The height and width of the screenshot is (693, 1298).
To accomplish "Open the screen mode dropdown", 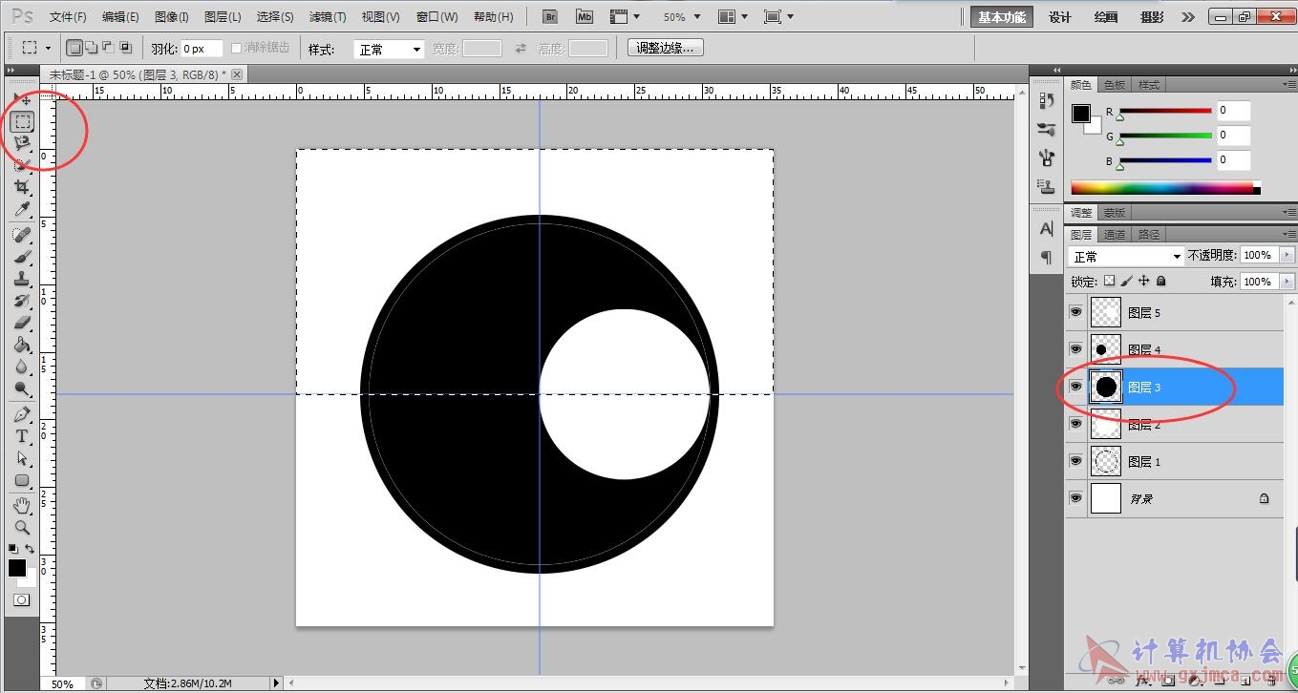I will [778, 17].
